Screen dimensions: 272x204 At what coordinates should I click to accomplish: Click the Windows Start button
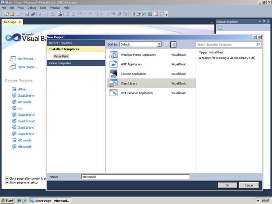7,201
